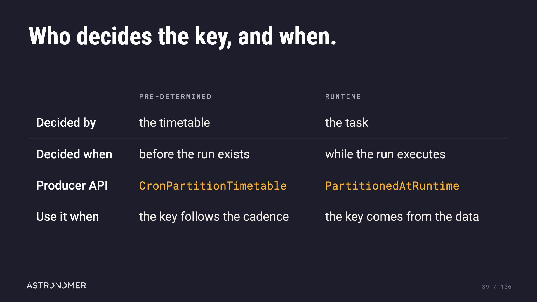This screenshot has height=302, width=537.
Task: Click 'the key comes from the data' cell
Action: [x=402, y=217]
